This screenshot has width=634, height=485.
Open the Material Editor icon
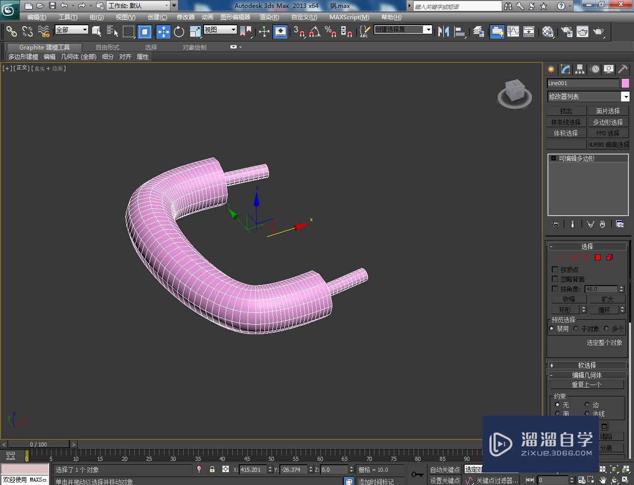tap(548, 32)
